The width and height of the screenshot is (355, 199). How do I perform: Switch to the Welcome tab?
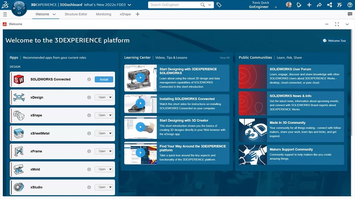(42, 14)
